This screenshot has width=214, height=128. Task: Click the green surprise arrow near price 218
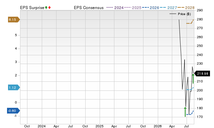click(193, 79)
